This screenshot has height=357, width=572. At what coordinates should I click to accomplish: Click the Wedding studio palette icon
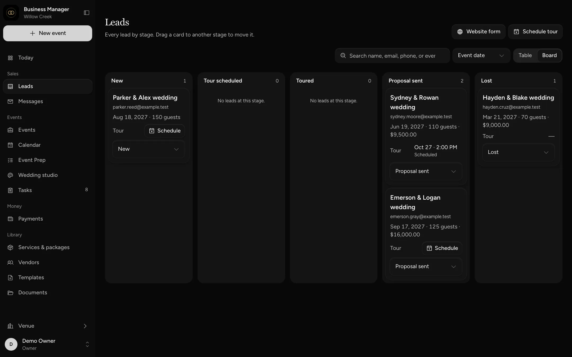coord(10,175)
